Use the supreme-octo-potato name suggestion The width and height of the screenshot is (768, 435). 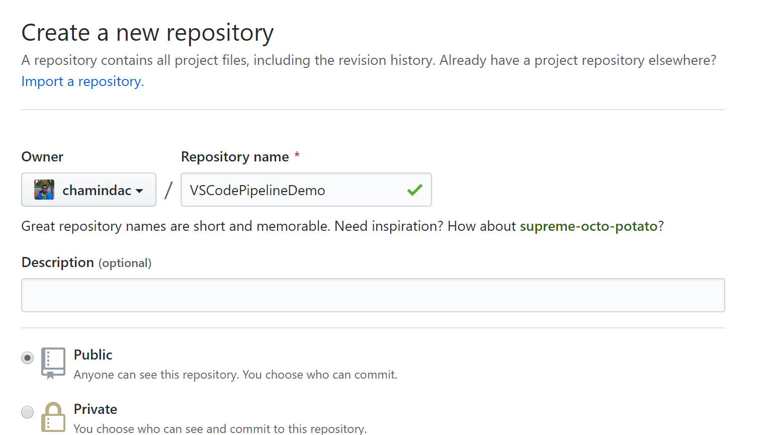588,226
